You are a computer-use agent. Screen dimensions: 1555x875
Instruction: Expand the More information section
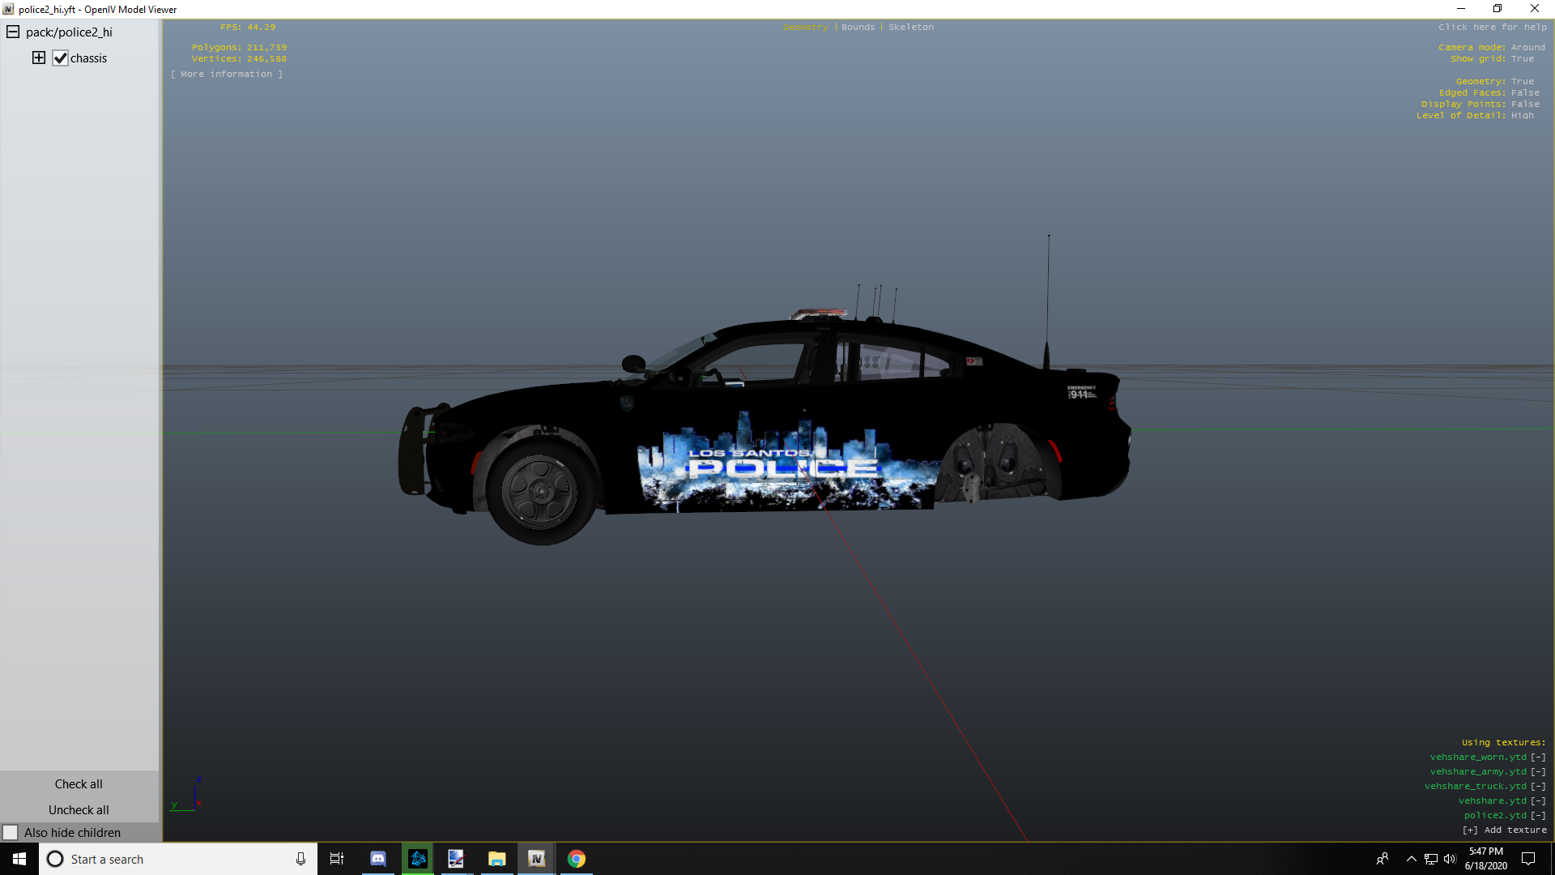point(227,75)
